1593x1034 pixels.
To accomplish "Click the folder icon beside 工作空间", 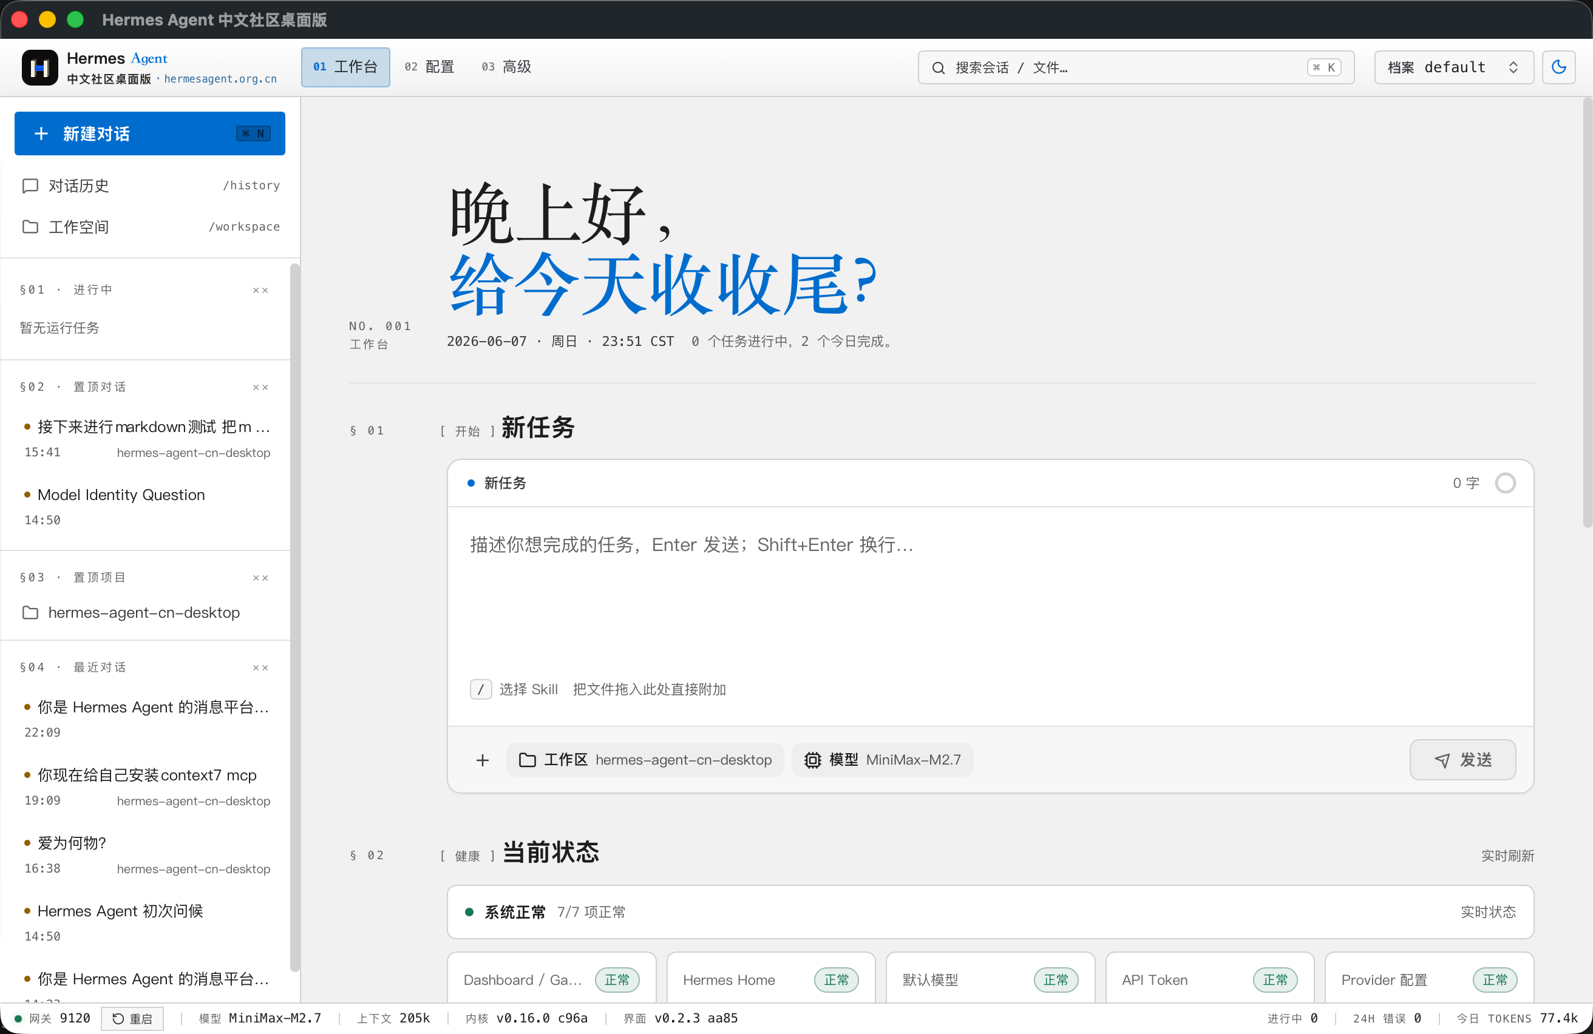I will click(x=30, y=227).
